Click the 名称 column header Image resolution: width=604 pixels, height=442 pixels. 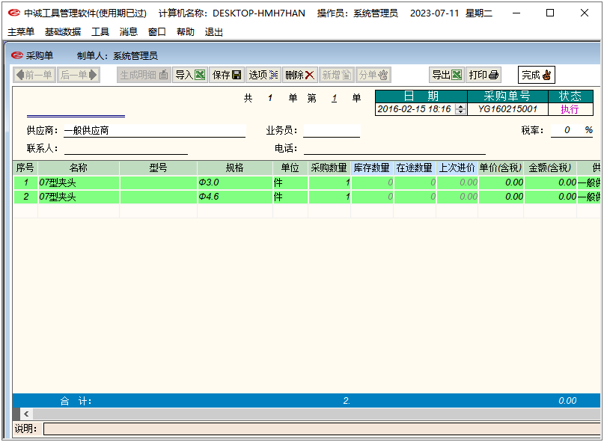pos(79,168)
